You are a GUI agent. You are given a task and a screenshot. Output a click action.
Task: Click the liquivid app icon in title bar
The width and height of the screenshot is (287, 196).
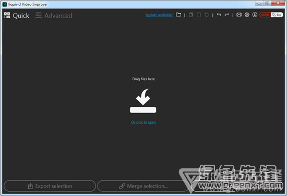(x=5, y=4)
